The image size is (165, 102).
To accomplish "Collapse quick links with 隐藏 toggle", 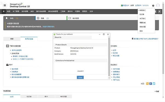I will click(x=157, y=92).
